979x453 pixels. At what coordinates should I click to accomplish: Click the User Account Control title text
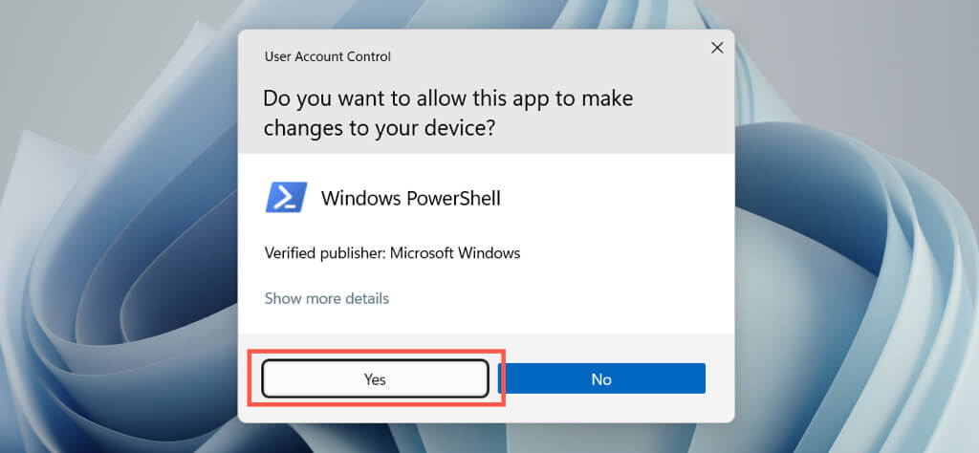(x=327, y=56)
